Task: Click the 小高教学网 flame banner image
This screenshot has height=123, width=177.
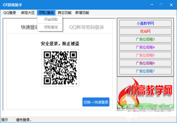Action: (145, 94)
